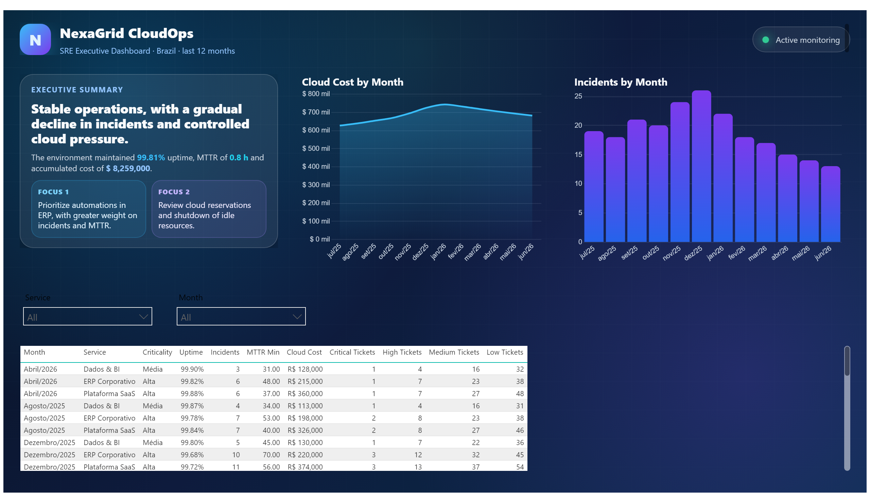
Task: Click Dezembro/2025 Dados & BI month cell
Action: pos(49,443)
